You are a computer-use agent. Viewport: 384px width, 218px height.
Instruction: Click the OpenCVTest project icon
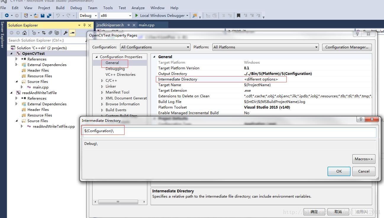click(18, 54)
